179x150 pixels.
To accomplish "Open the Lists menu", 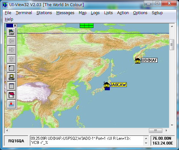I will 108,13.
